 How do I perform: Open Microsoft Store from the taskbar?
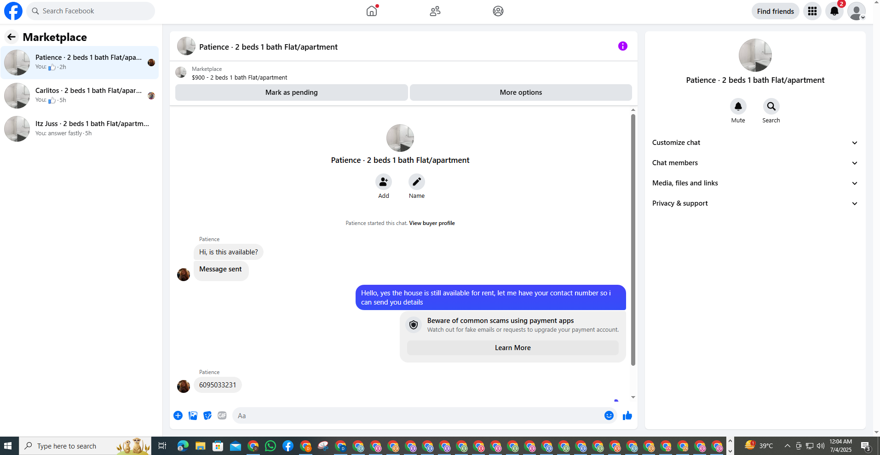click(218, 446)
